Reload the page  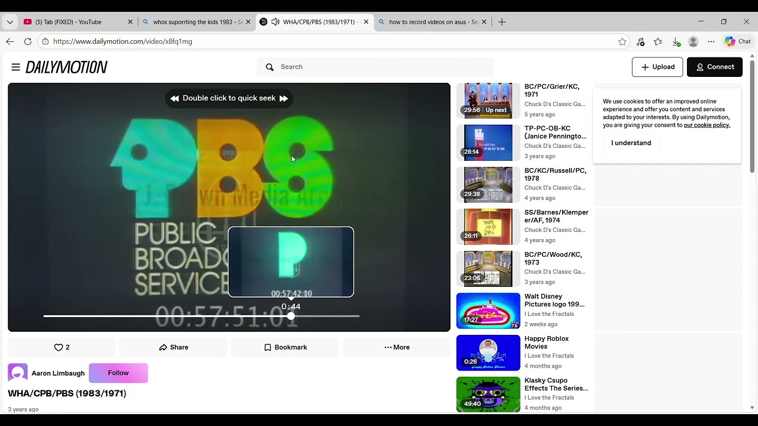(x=27, y=41)
